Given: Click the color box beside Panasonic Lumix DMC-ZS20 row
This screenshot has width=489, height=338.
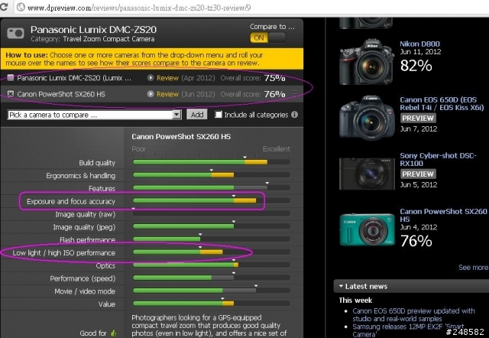Looking at the screenshot, I should tap(10, 77).
